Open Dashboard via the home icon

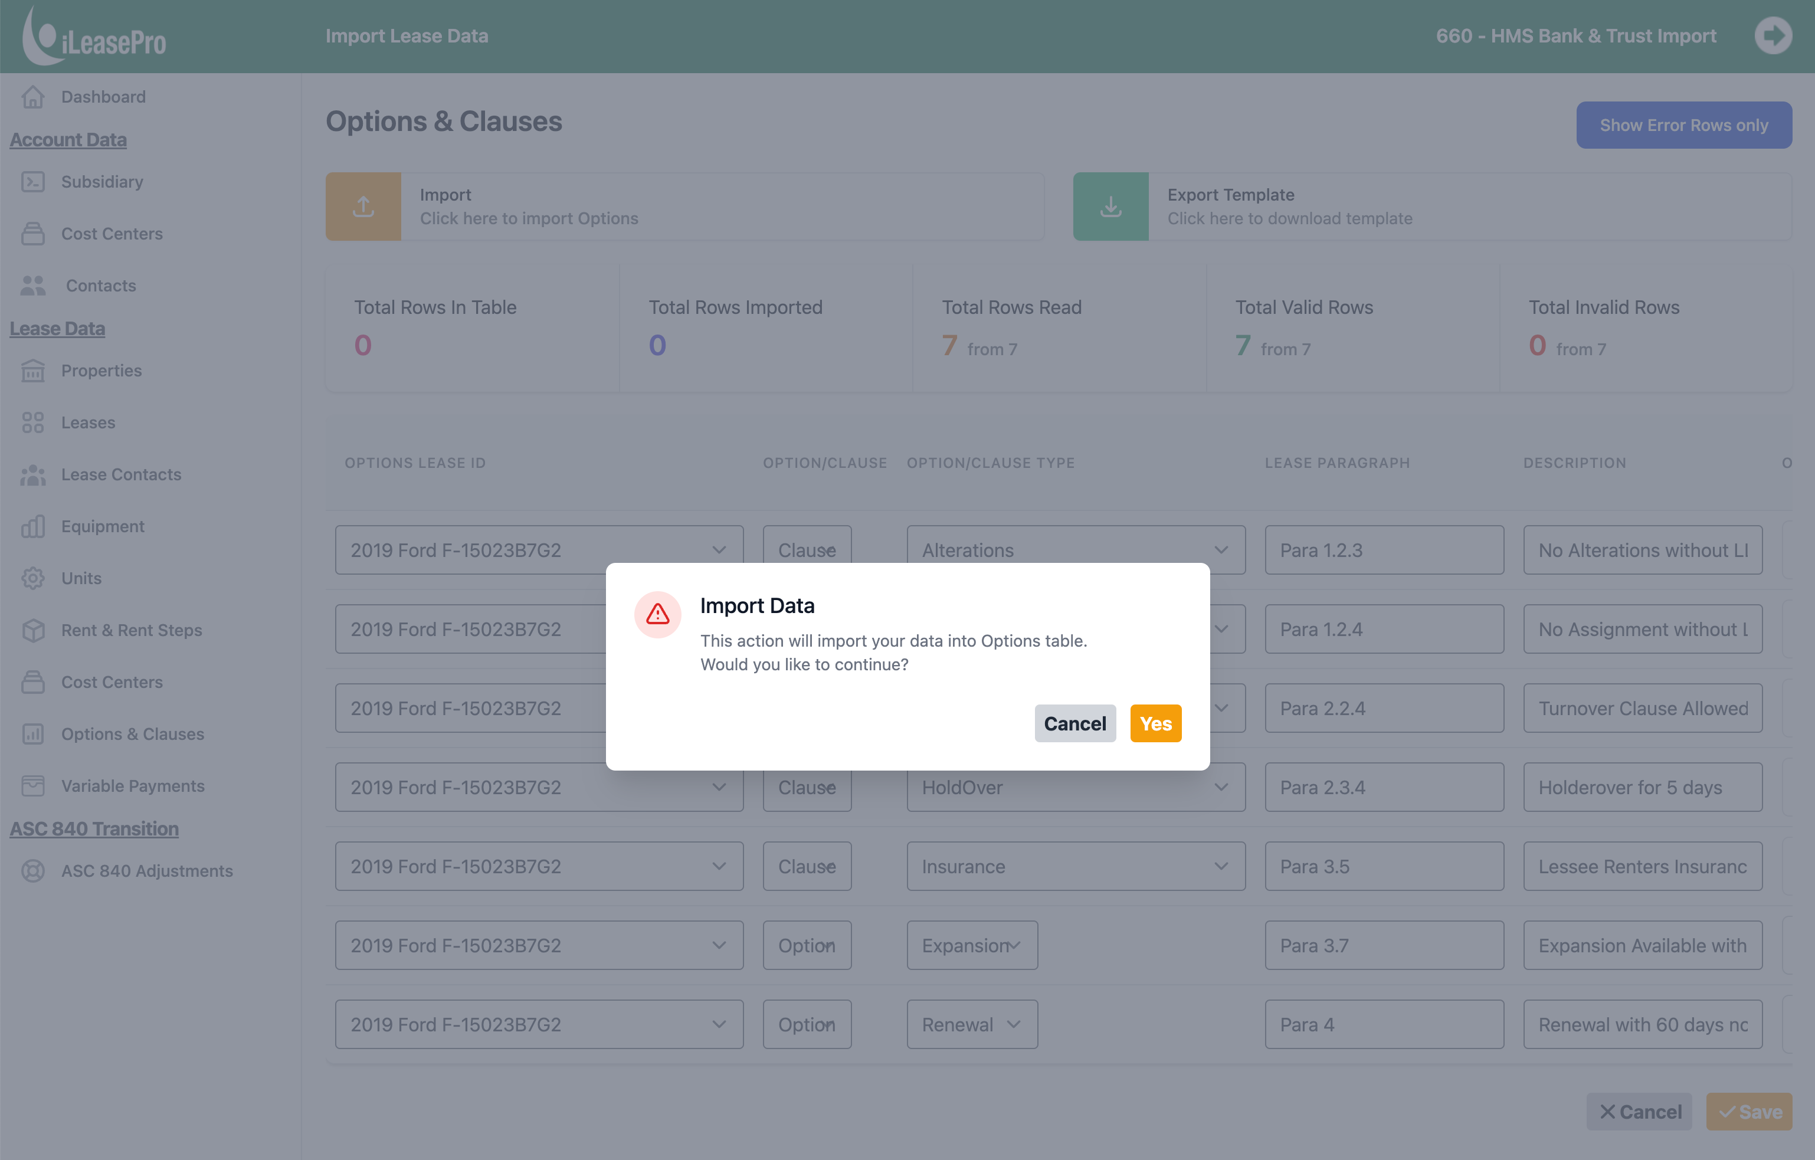pos(33,97)
